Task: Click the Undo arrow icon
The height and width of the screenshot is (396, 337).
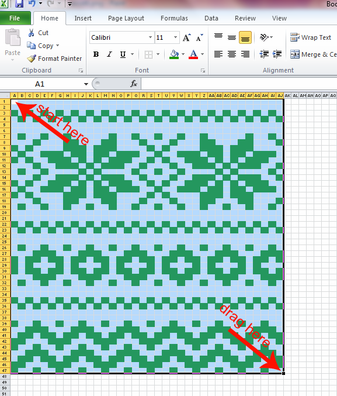Action: click(x=32, y=4)
